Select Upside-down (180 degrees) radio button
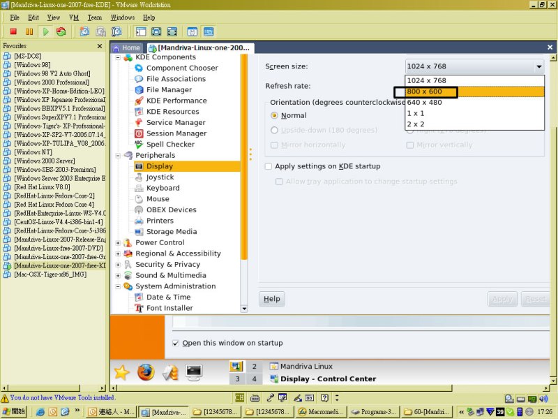This screenshot has width=558, height=419. 274,130
